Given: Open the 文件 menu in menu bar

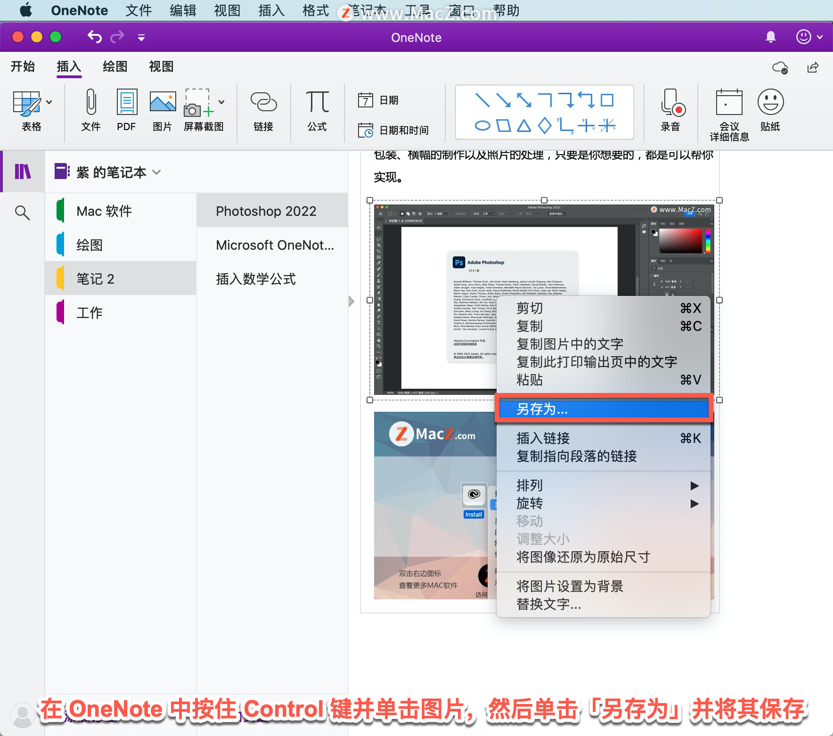Looking at the screenshot, I should [x=139, y=10].
